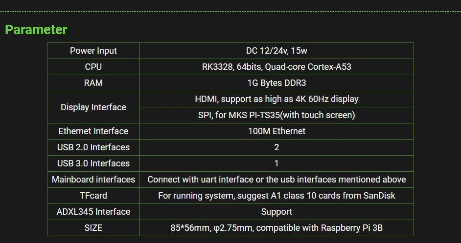Click the TFcard label cell

[x=93, y=196]
